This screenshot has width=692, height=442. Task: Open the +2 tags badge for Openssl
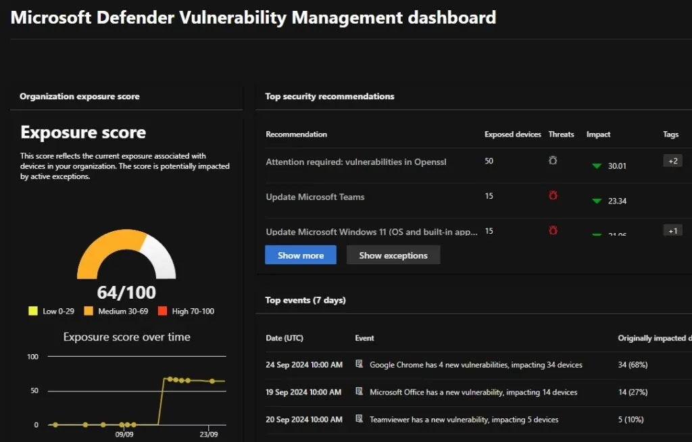672,161
